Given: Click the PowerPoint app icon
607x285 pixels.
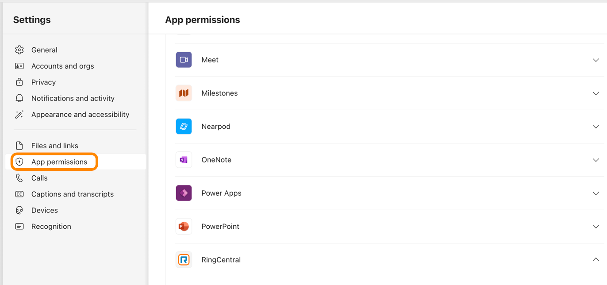Looking at the screenshot, I should pos(184,227).
